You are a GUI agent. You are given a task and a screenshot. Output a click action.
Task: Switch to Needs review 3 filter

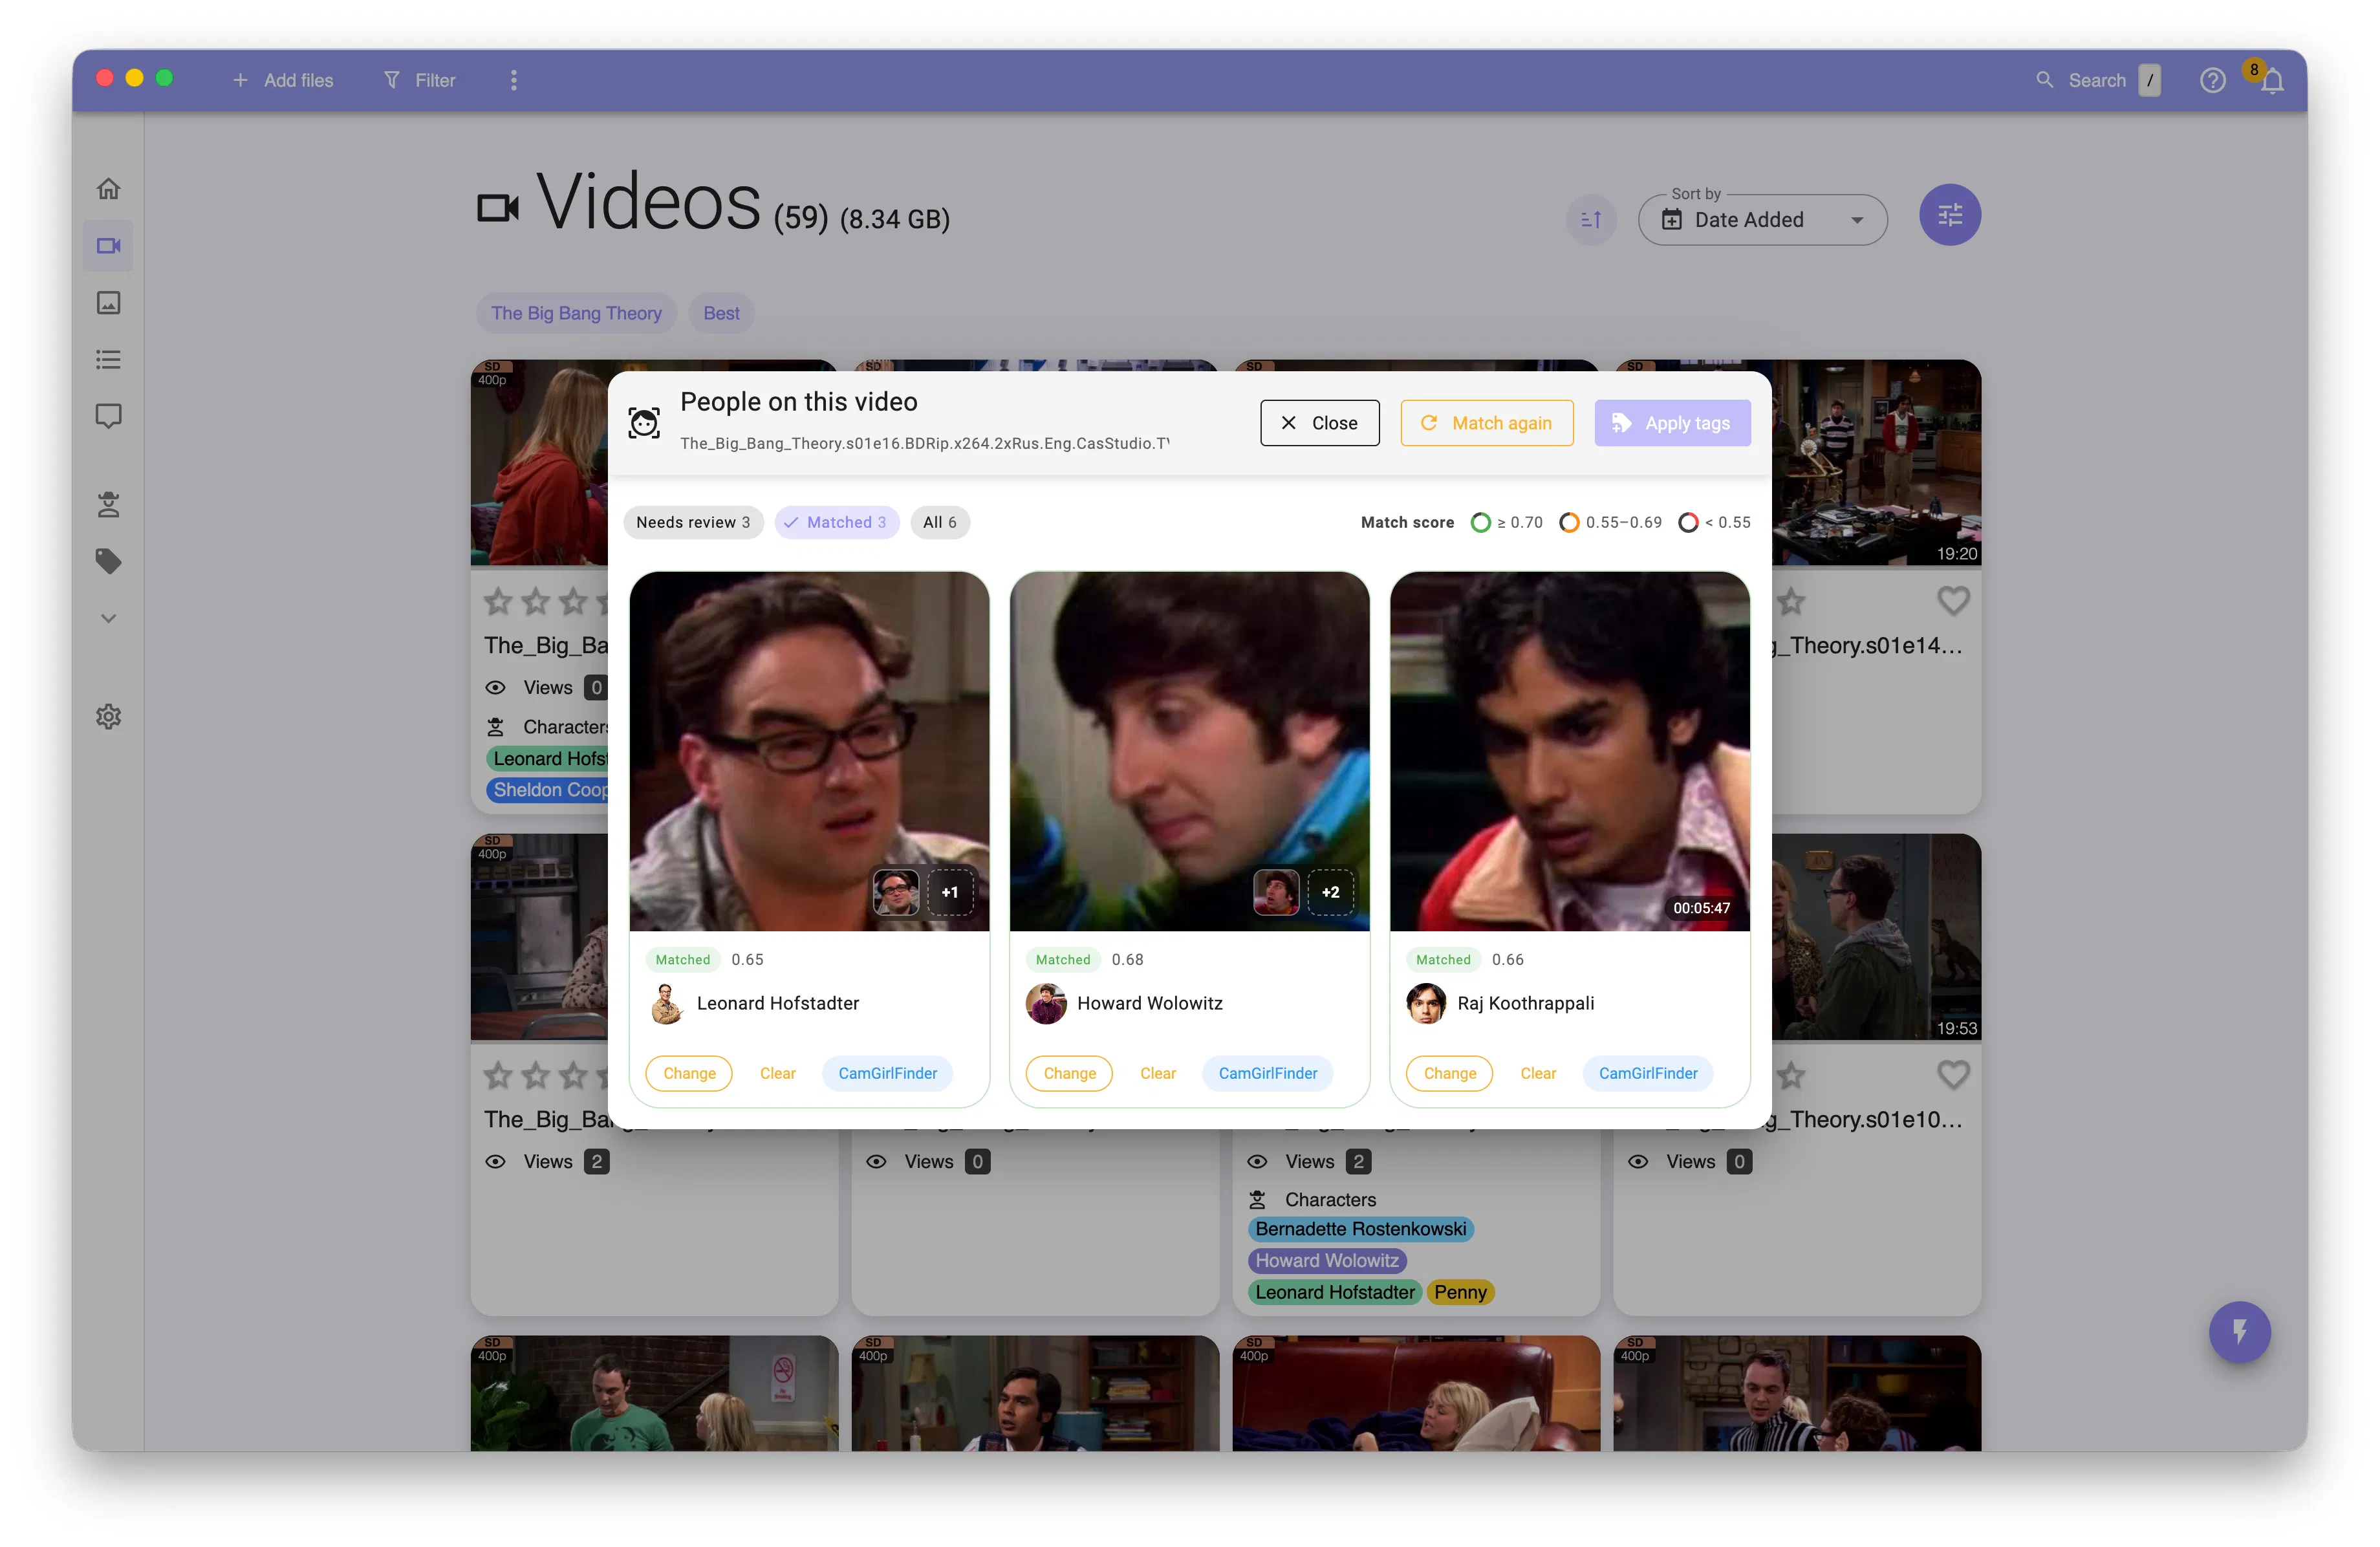693,522
